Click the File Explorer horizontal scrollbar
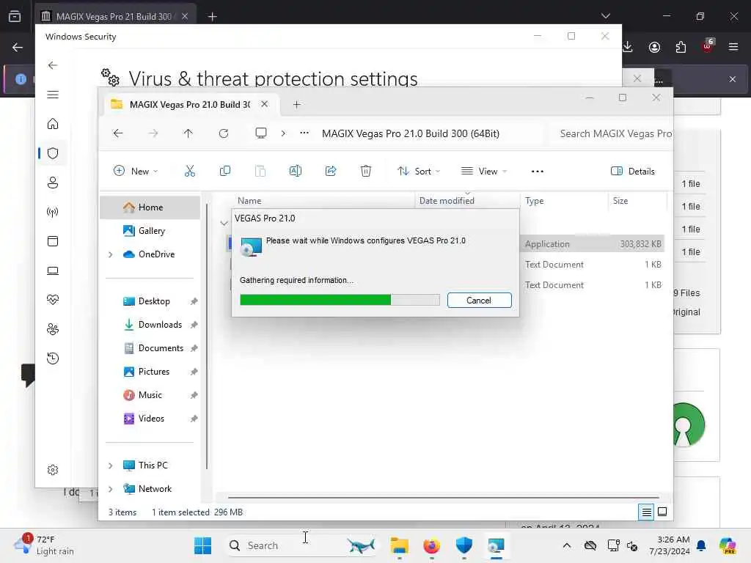 coord(444,498)
